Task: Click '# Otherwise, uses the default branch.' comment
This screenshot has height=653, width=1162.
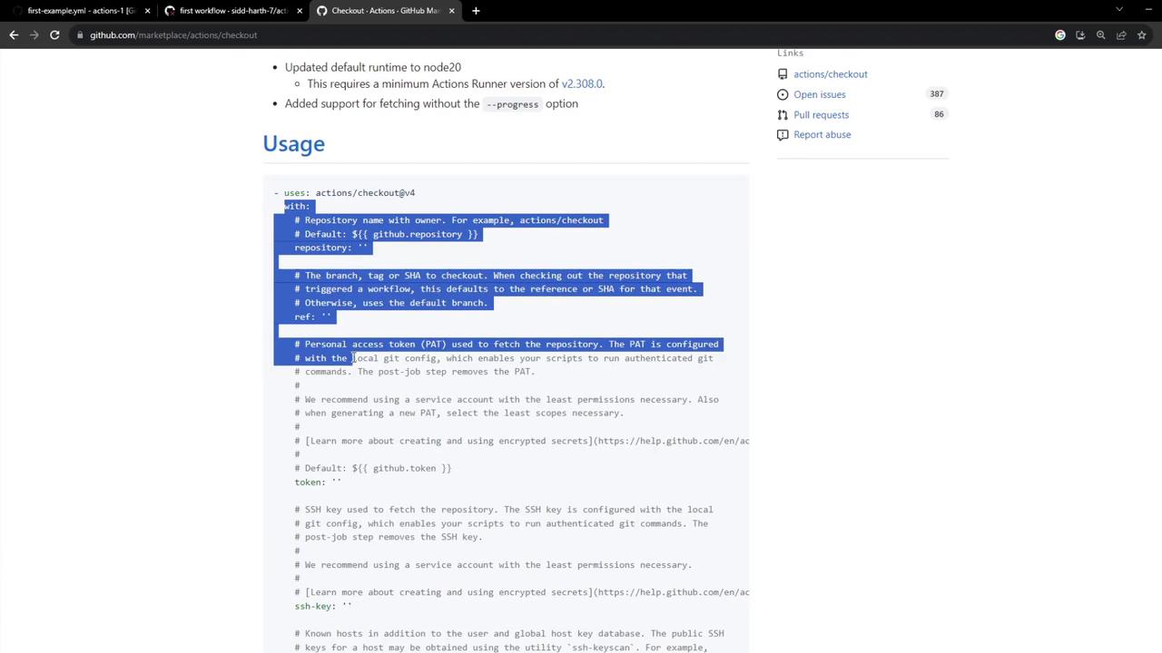Action: pyautogui.click(x=391, y=303)
